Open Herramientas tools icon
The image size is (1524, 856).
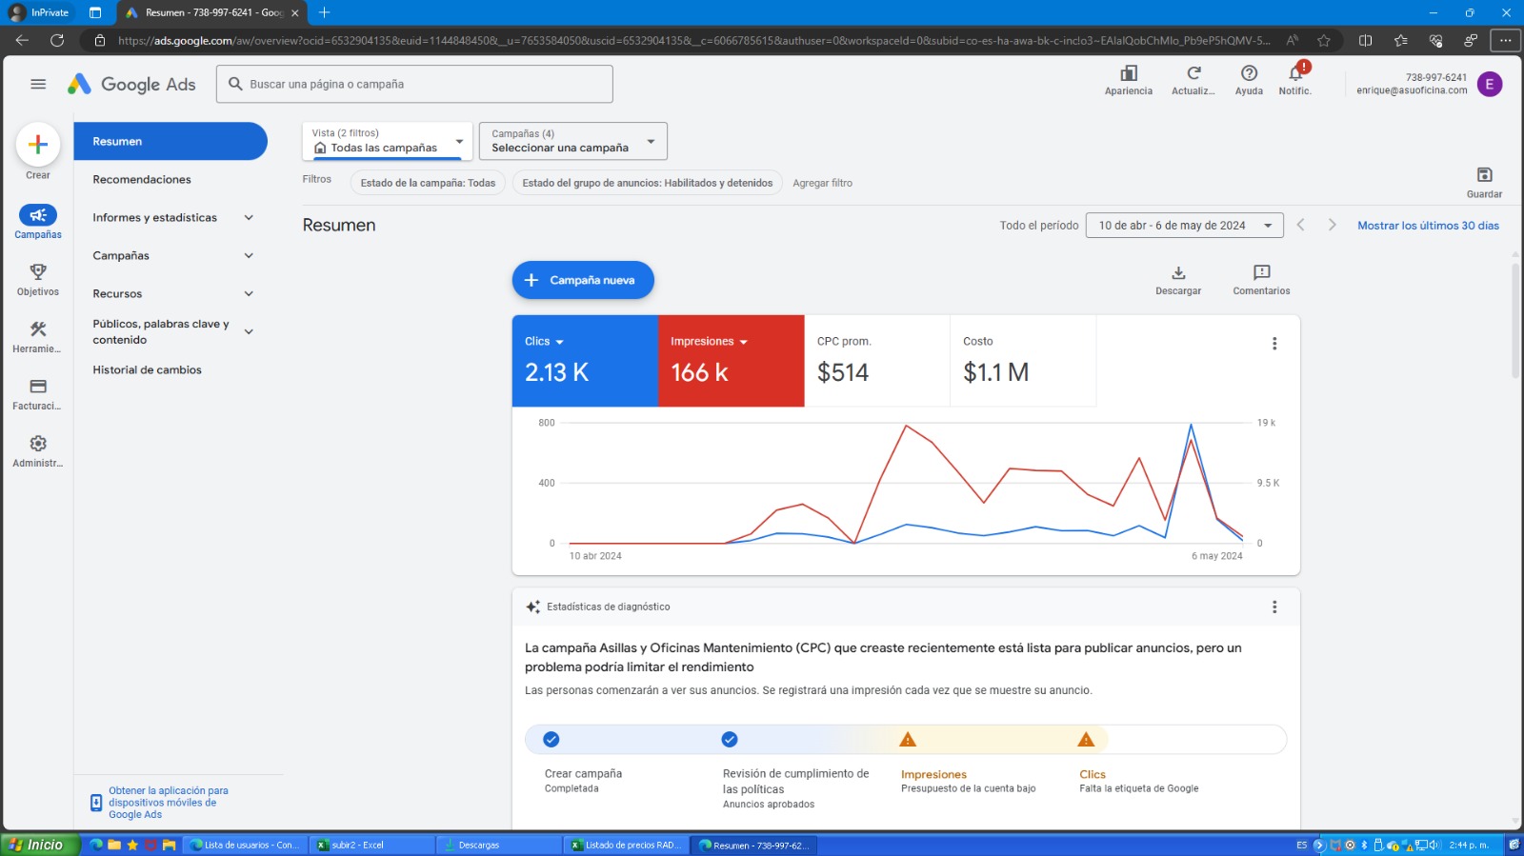(38, 329)
